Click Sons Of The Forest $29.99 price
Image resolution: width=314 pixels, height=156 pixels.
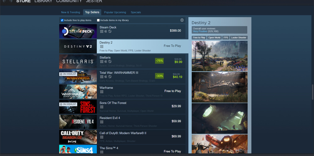(x=176, y=106)
